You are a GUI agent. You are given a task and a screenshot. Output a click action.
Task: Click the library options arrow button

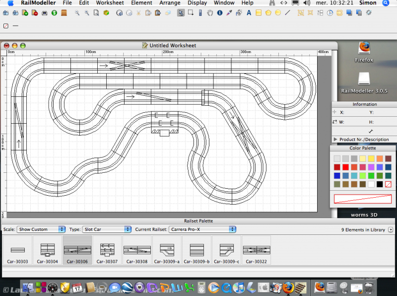[391, 230]
